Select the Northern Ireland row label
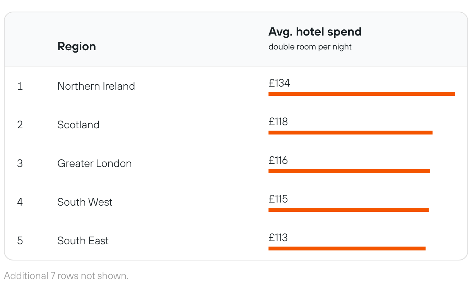 coord(96,86)
